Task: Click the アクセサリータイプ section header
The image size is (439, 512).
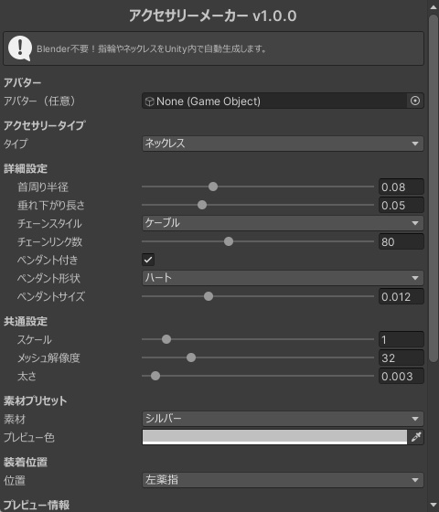Action: point(45,125)
